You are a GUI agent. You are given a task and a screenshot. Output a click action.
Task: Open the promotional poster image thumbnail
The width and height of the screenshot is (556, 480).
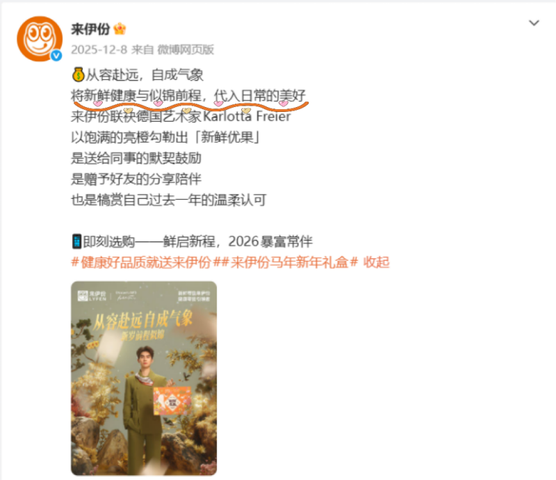point(144,378)
